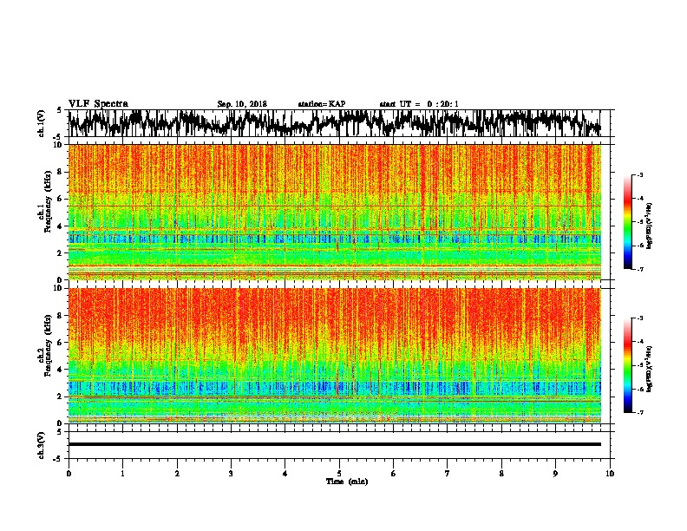This screenshot has width=687, height=531.
Task: Click the -3 tick on ch.1 colorbar
Action: (x=639, y=174)
